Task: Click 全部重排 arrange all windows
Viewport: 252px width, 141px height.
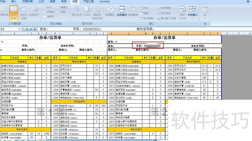Action: click(122, 11)
